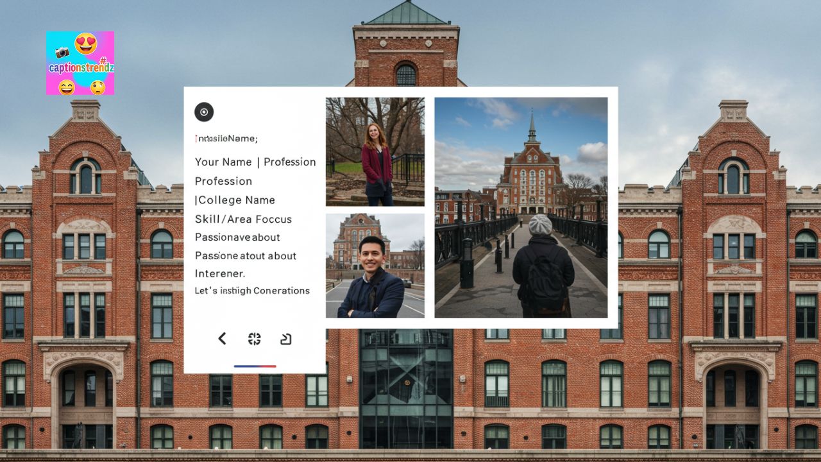The image size is (821, 462).
Task: Click the 'Your Name | Profession' line
Action: pyautogui.click(x=255, y=162)
